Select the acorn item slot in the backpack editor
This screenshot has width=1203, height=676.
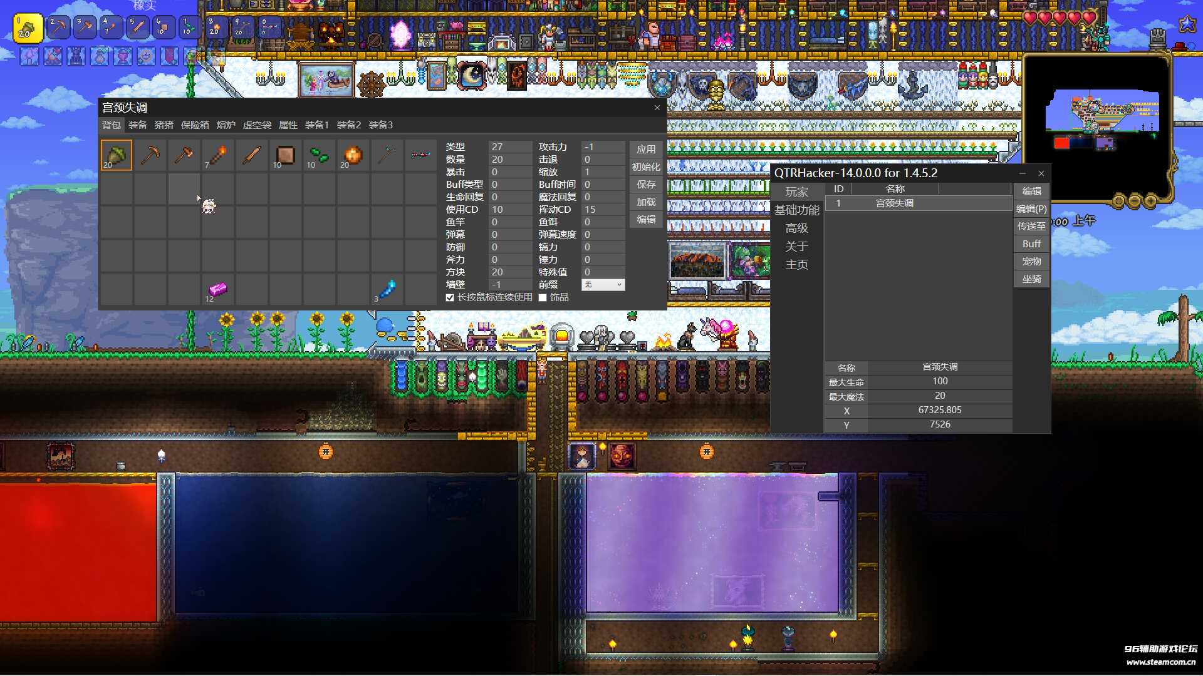point(116,155)
